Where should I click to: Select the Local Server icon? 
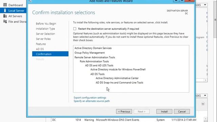tap(5, 11)
